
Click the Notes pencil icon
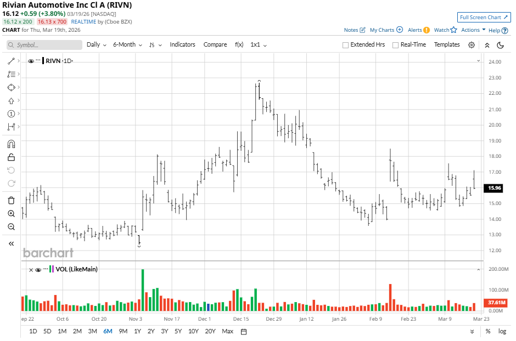tap(363, 30)
